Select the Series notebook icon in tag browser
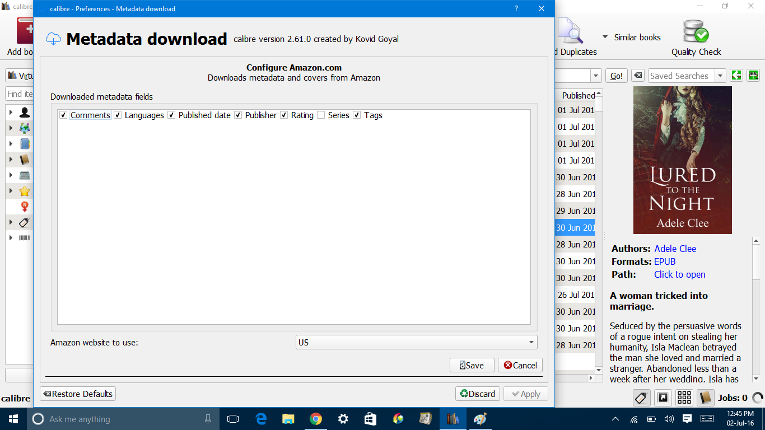Screen dimensions: 765x430 tap(25, 144)
